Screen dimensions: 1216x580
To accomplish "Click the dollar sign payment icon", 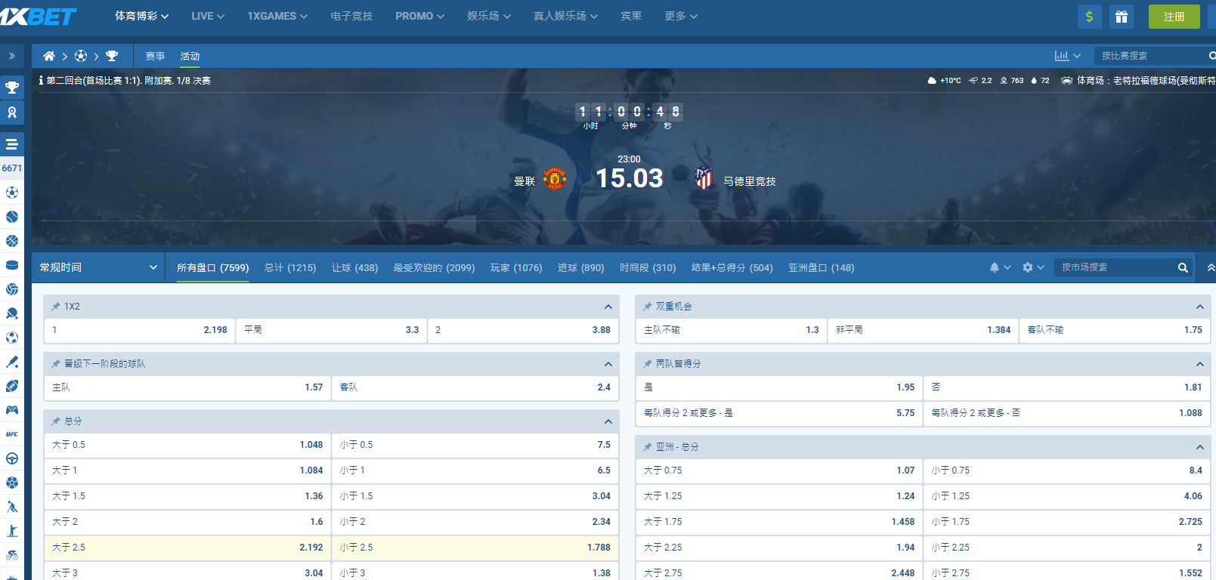I will 1089,17.
